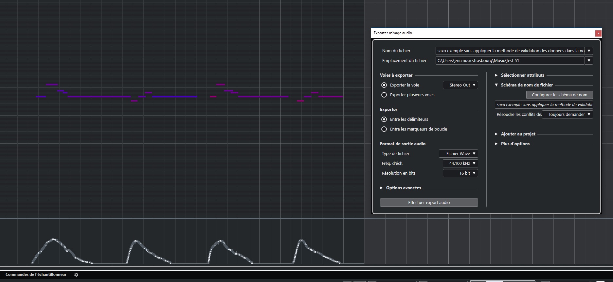Click the Effectuer export audio button
This screenshot has height=282, width=613.
click(429, 203)
